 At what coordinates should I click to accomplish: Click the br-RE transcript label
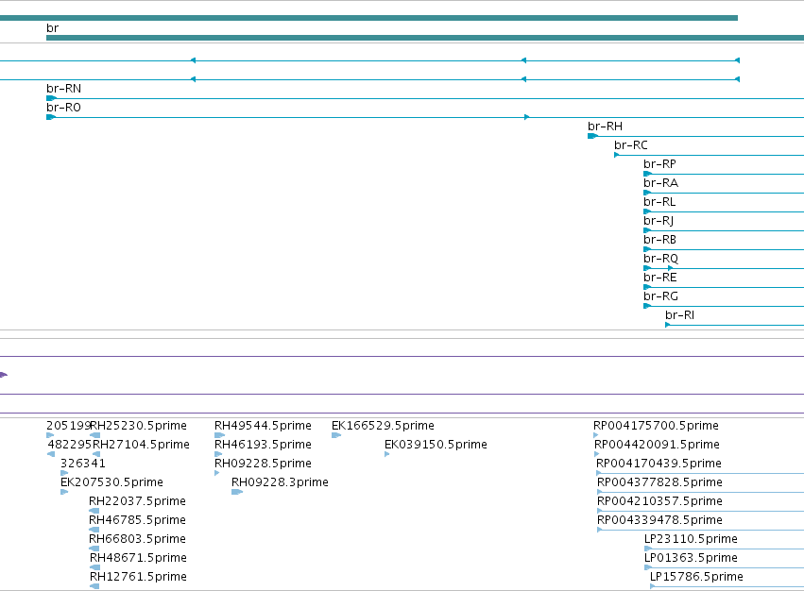tap(659, 278)
